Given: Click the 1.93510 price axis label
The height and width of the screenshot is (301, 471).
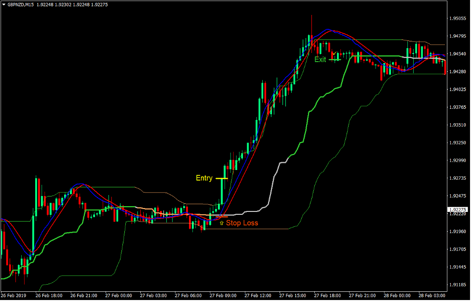Looking at the screenshot, I should [457, 125].
